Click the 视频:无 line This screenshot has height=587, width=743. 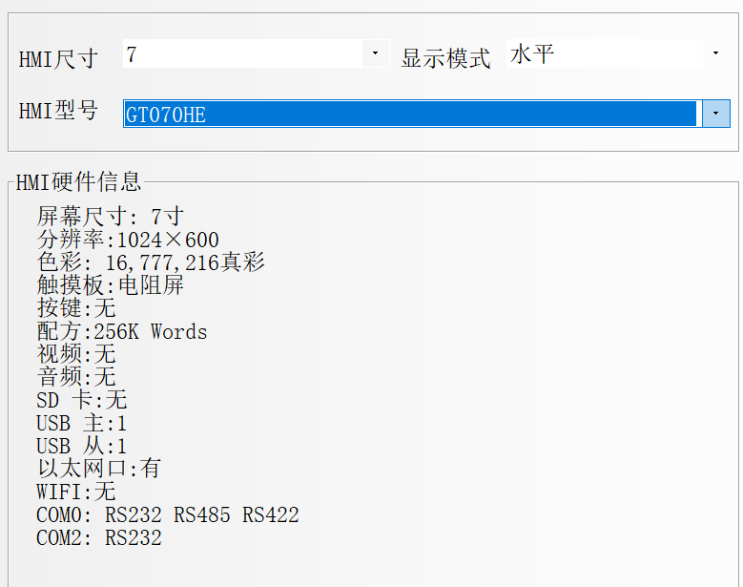[x=76, y=354]
